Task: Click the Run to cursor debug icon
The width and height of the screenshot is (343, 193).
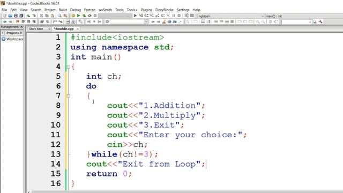Action: tap(141, 16)
